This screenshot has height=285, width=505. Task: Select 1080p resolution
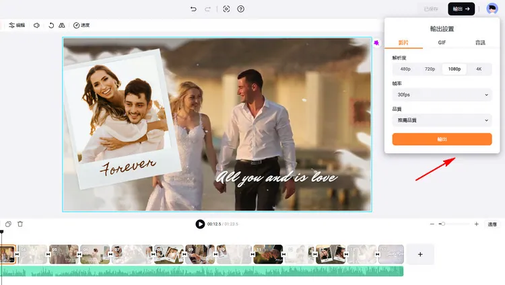[454, 69]
